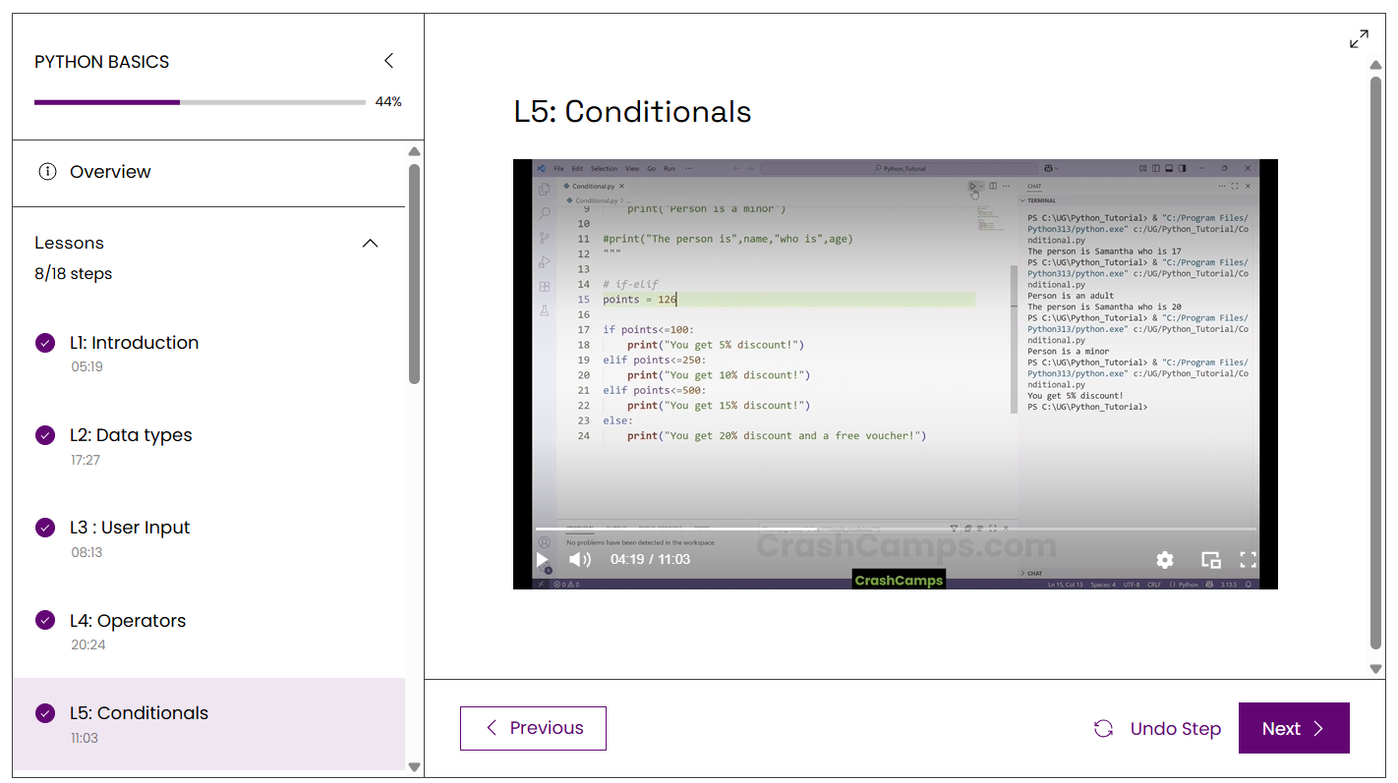Click the course progress bar

[200, 102]
